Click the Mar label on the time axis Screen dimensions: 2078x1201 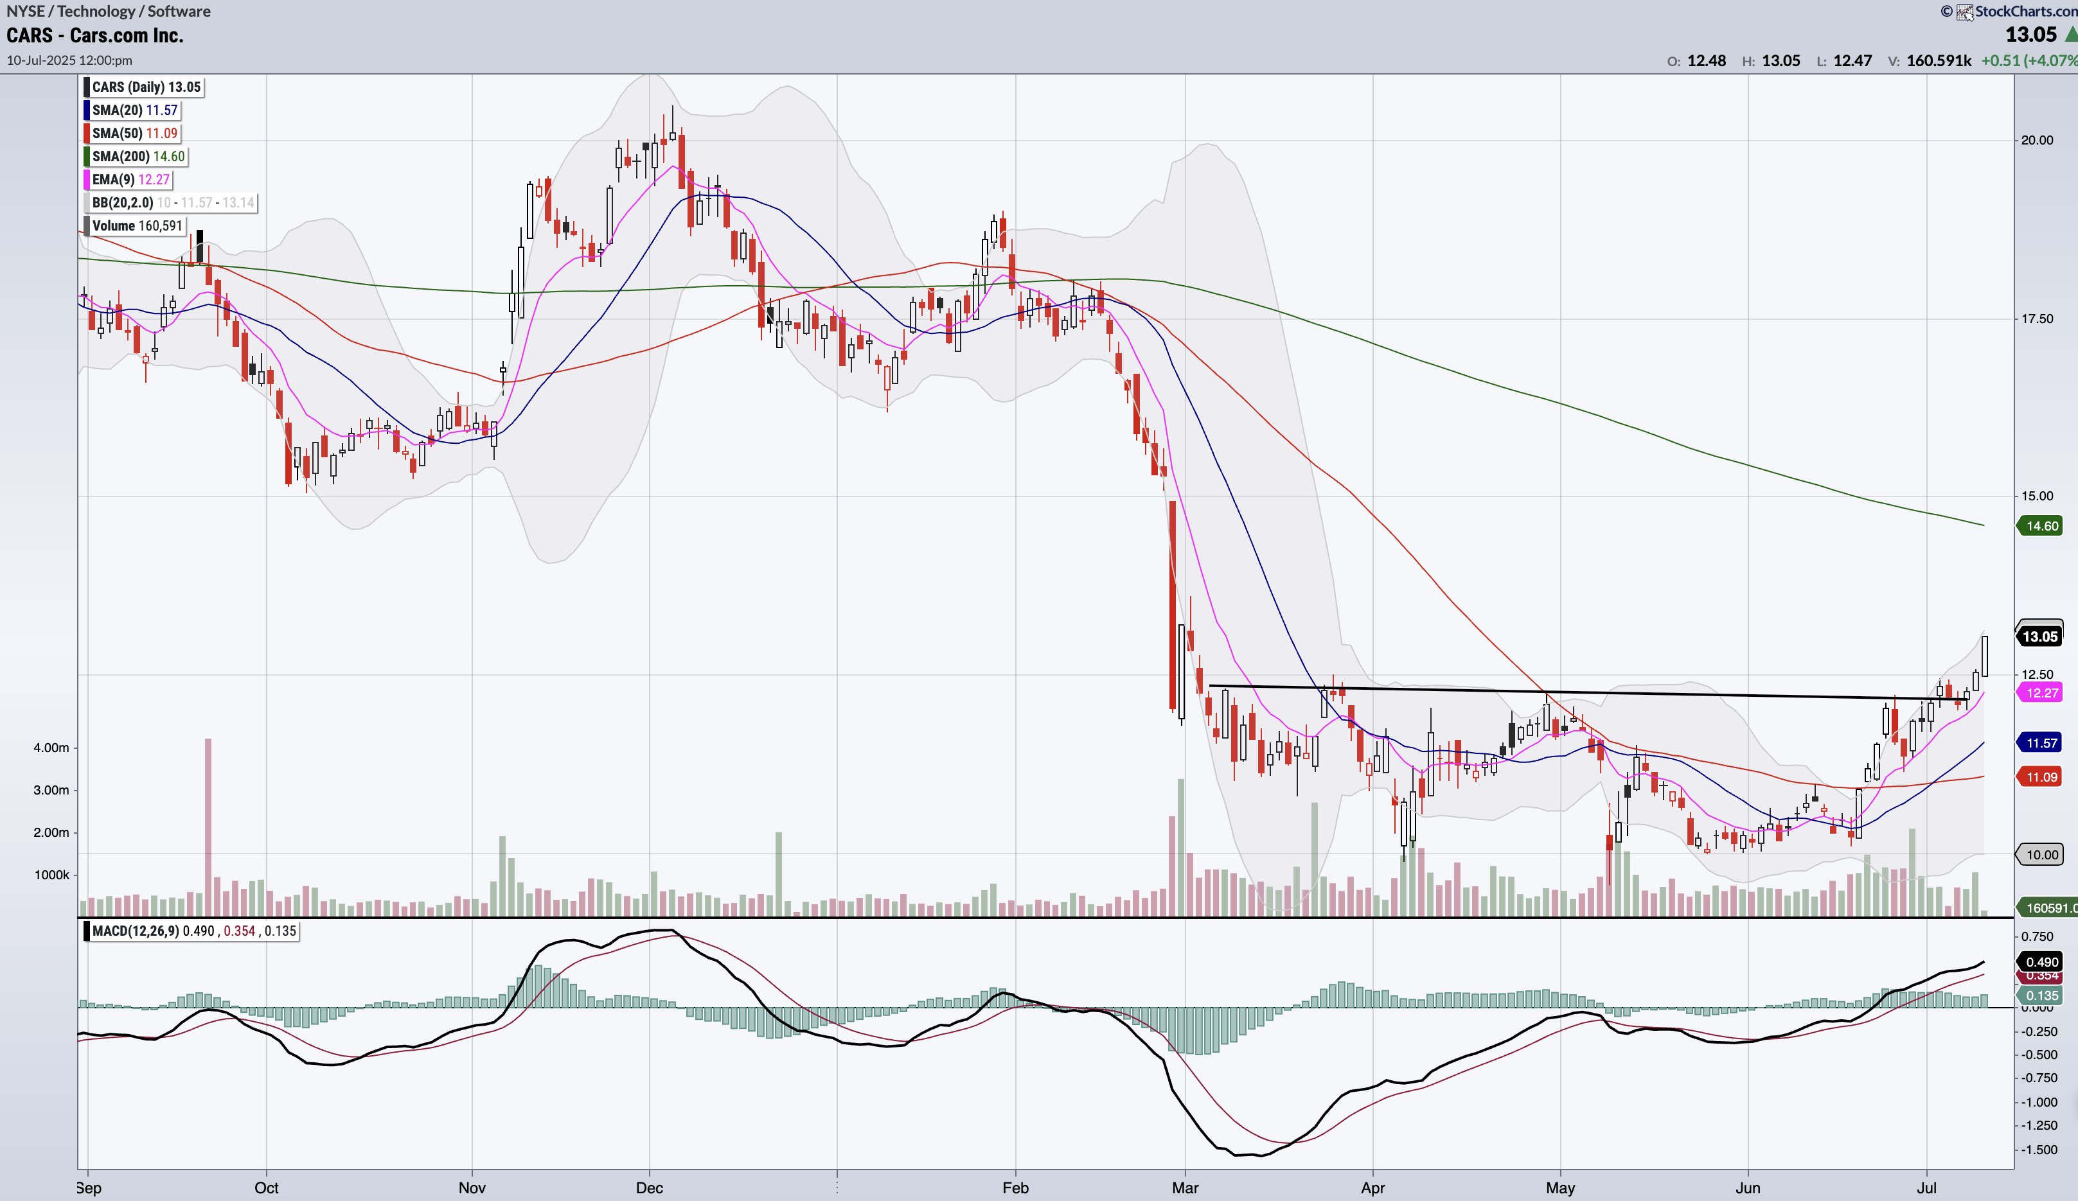click(x=1185, y=1188)
